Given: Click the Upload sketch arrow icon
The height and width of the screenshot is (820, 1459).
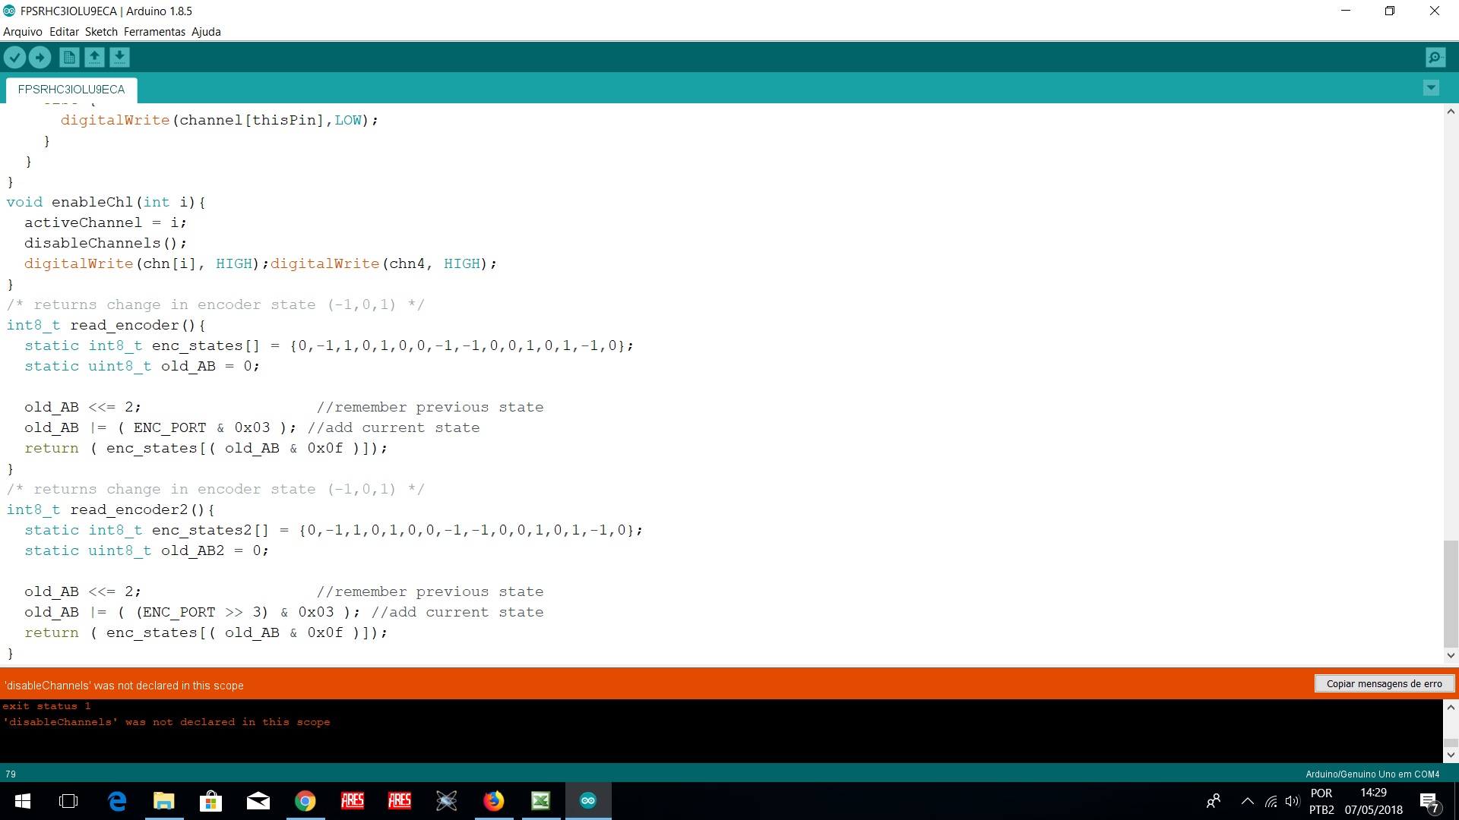Looking at the screenshot, I should pos(40,57).
